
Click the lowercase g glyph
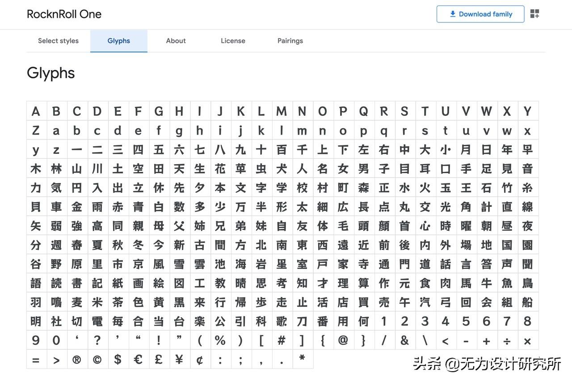(179, 131)
